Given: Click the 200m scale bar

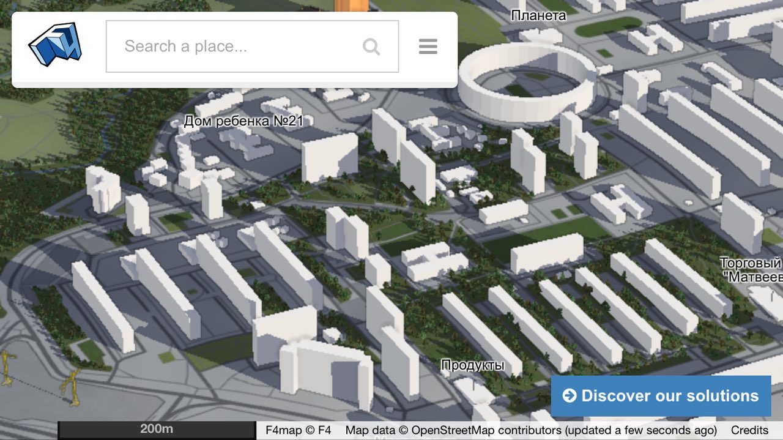Looking at the screenshot, I should click(x=157, y=430).
